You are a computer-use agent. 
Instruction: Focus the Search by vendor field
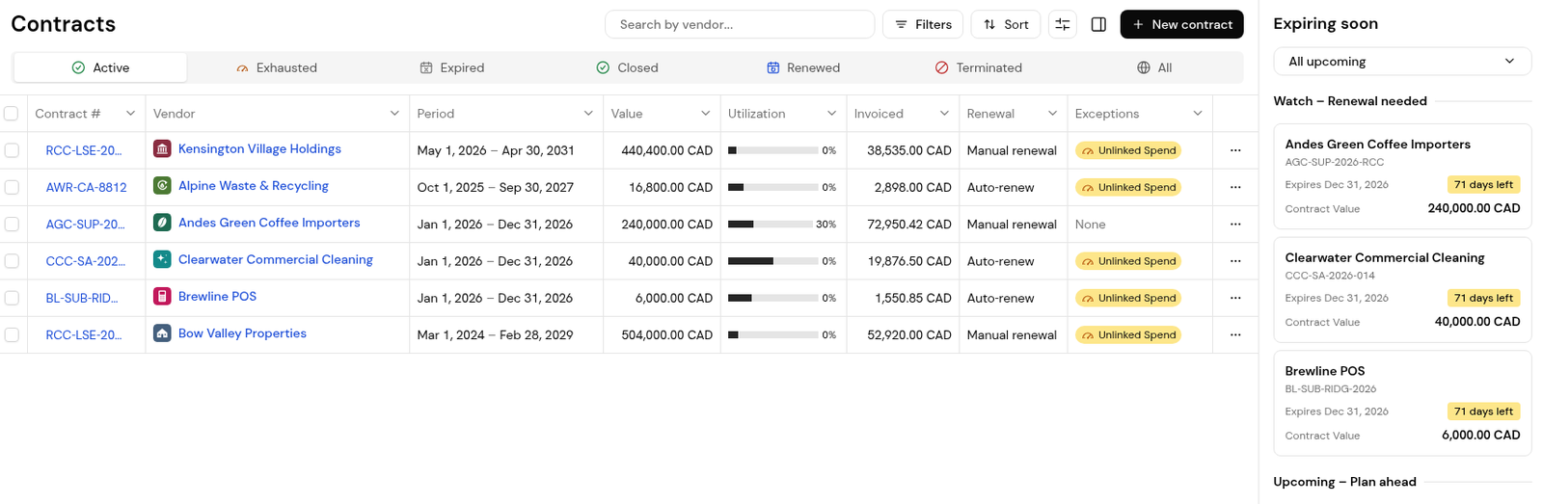(740, 24)
